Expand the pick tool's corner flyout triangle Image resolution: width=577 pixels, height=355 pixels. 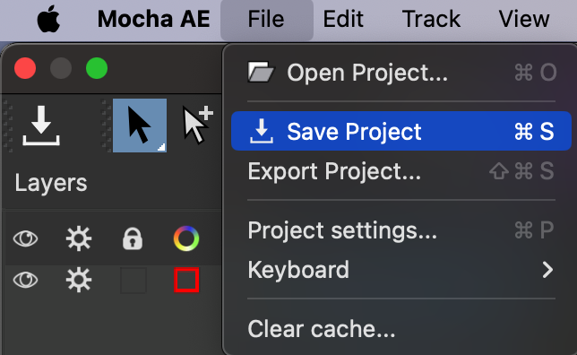tap(161, 147)
